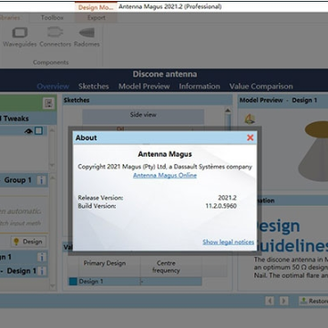Image resolution: width=328 pixels, height=328 pixels.
Task: Open the Radomes component library
Action: click(x=87, y=37)
